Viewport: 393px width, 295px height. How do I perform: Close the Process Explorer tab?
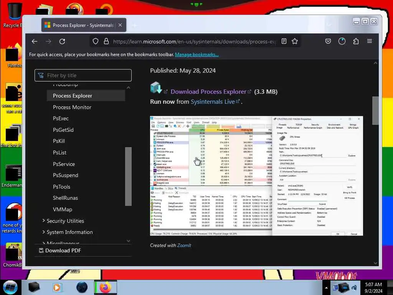[x=120, y=25]
